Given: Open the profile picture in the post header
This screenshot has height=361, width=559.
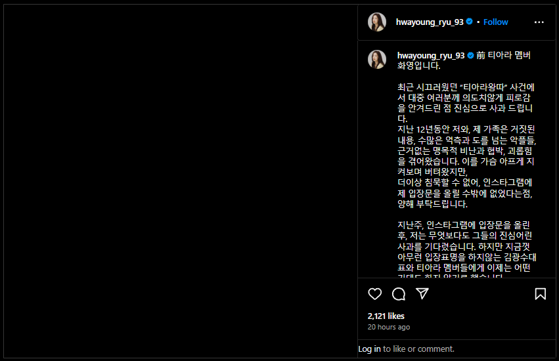Looking at the screenshot, I should pyautogui.click(x=377, y=22).
